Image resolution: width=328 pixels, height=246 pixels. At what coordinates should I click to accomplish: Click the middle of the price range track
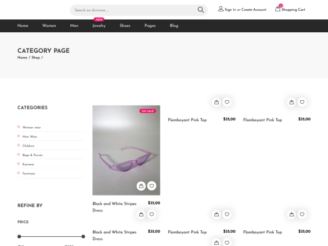click(x=51, y=236)
